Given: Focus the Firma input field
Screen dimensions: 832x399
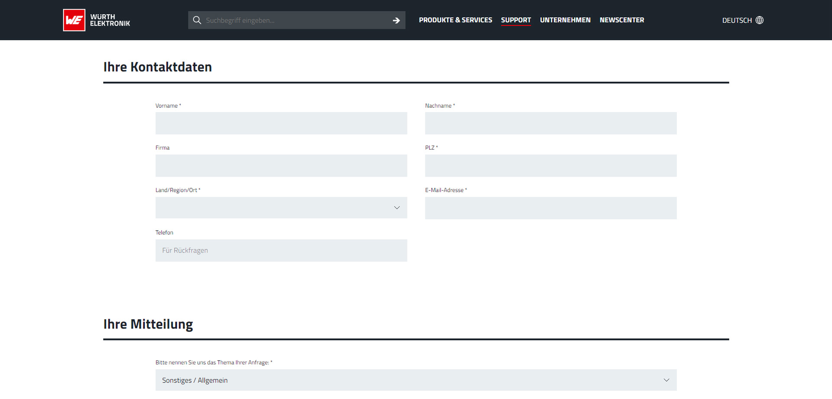Looking at the screenshot, I should click(281, 166).
